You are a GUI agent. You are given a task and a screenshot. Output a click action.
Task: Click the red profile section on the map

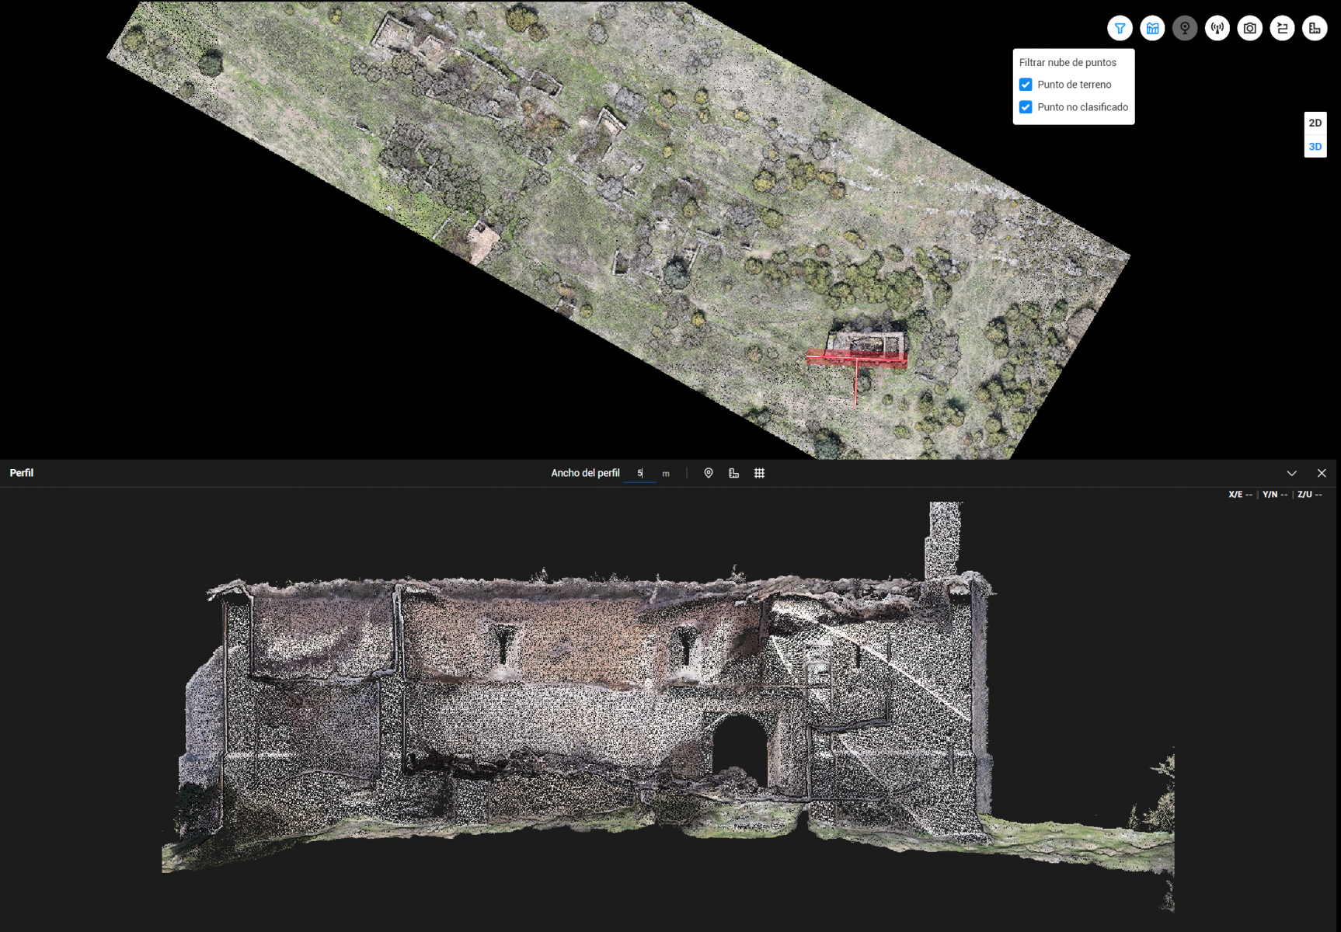coord(856,357)
